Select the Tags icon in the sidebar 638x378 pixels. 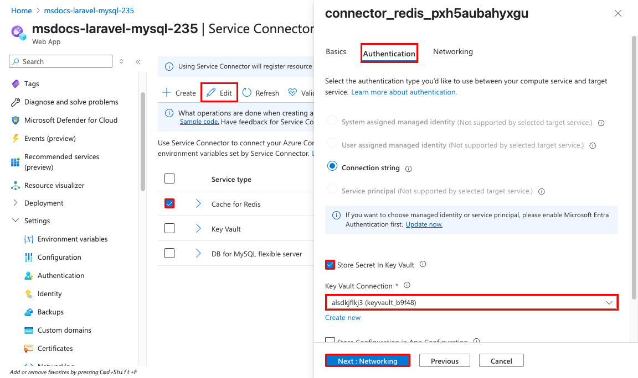point(16,83)
